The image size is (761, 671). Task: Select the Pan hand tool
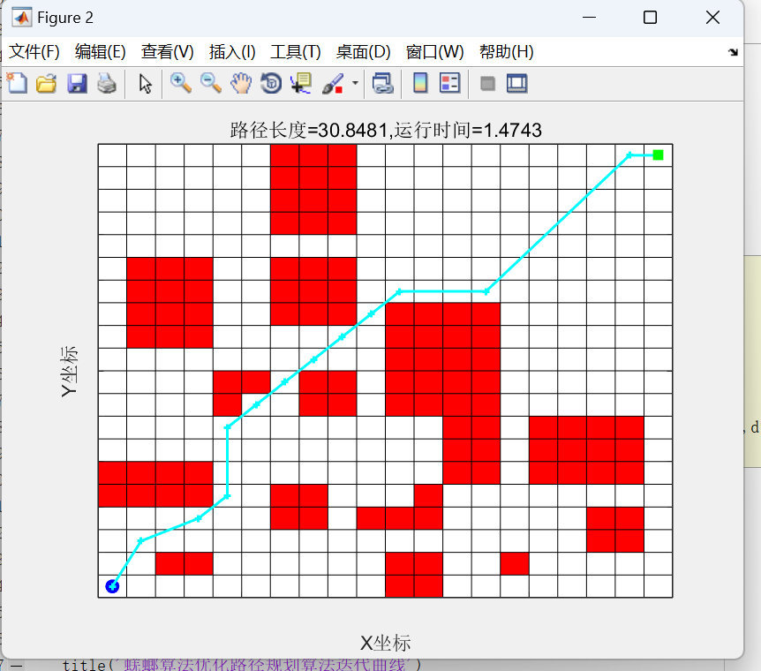241,84
